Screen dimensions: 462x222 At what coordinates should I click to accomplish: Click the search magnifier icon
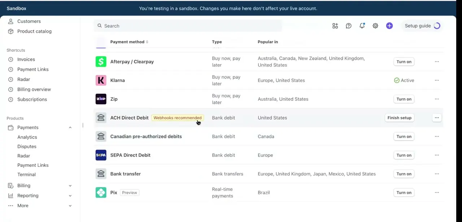pos(100,26)
